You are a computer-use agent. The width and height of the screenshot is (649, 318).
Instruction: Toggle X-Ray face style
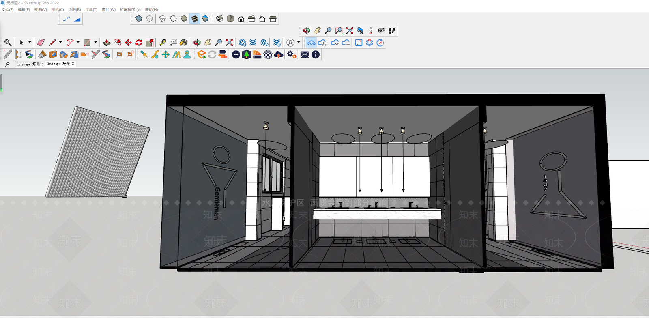[139, 19]
